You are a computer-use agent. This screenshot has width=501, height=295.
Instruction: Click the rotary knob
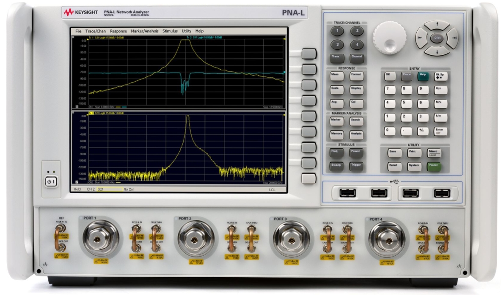[389, 37]
